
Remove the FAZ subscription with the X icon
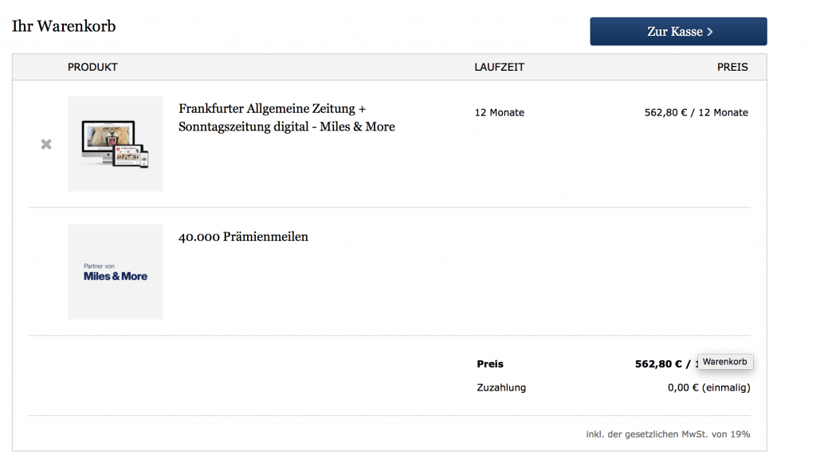pyautogui.click(x=46, y=144)
